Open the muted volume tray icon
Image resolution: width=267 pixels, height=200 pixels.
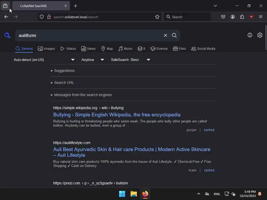point(233,194)
